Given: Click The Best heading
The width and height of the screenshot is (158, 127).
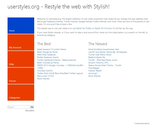Looking at the screenshot, I should [44, 44].
